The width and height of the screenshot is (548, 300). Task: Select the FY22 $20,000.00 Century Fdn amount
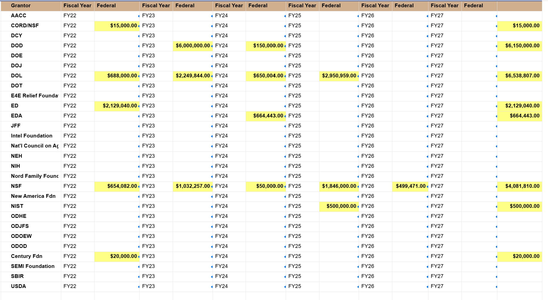(x=117, y=256)
